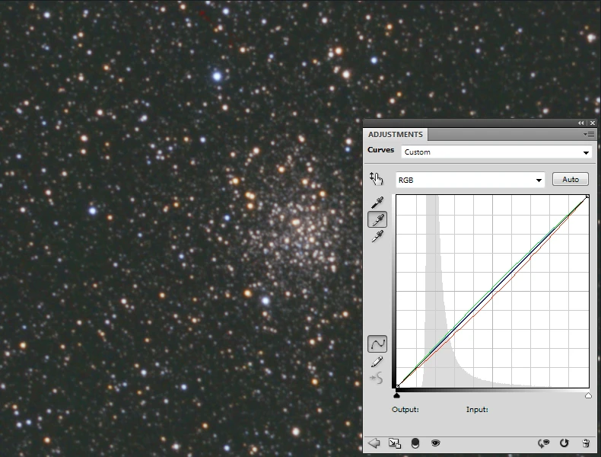Open the RGB channel dropdown

[469, 181]
